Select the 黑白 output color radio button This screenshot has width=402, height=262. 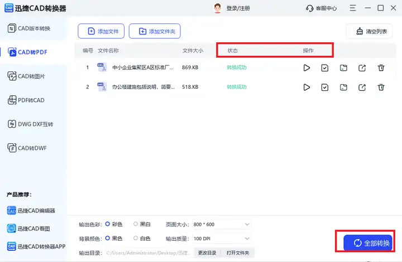click(x=136, y=224)
